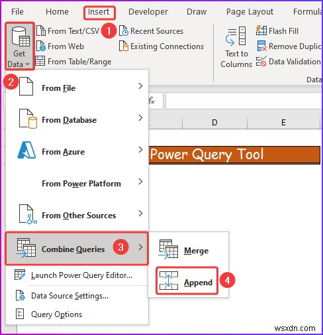Click the From Text/CSV icon
Viewport: 323px width, 335px height.
coord(41,31)
